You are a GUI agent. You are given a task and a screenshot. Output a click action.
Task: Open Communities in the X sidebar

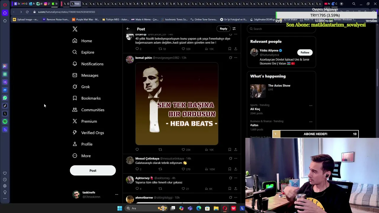point(88,110)
